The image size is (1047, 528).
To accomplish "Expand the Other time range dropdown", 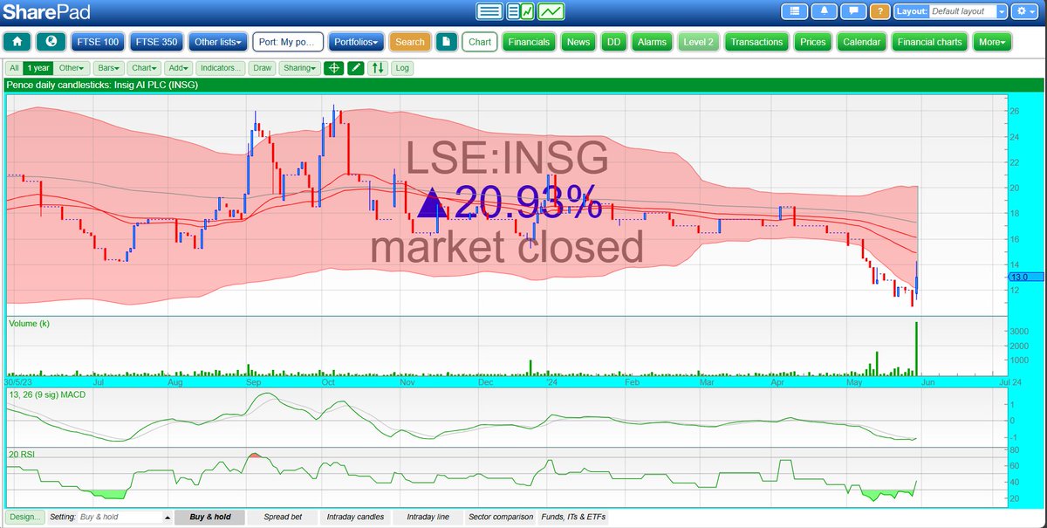I will pyautogui.click(x=72, y=67).
